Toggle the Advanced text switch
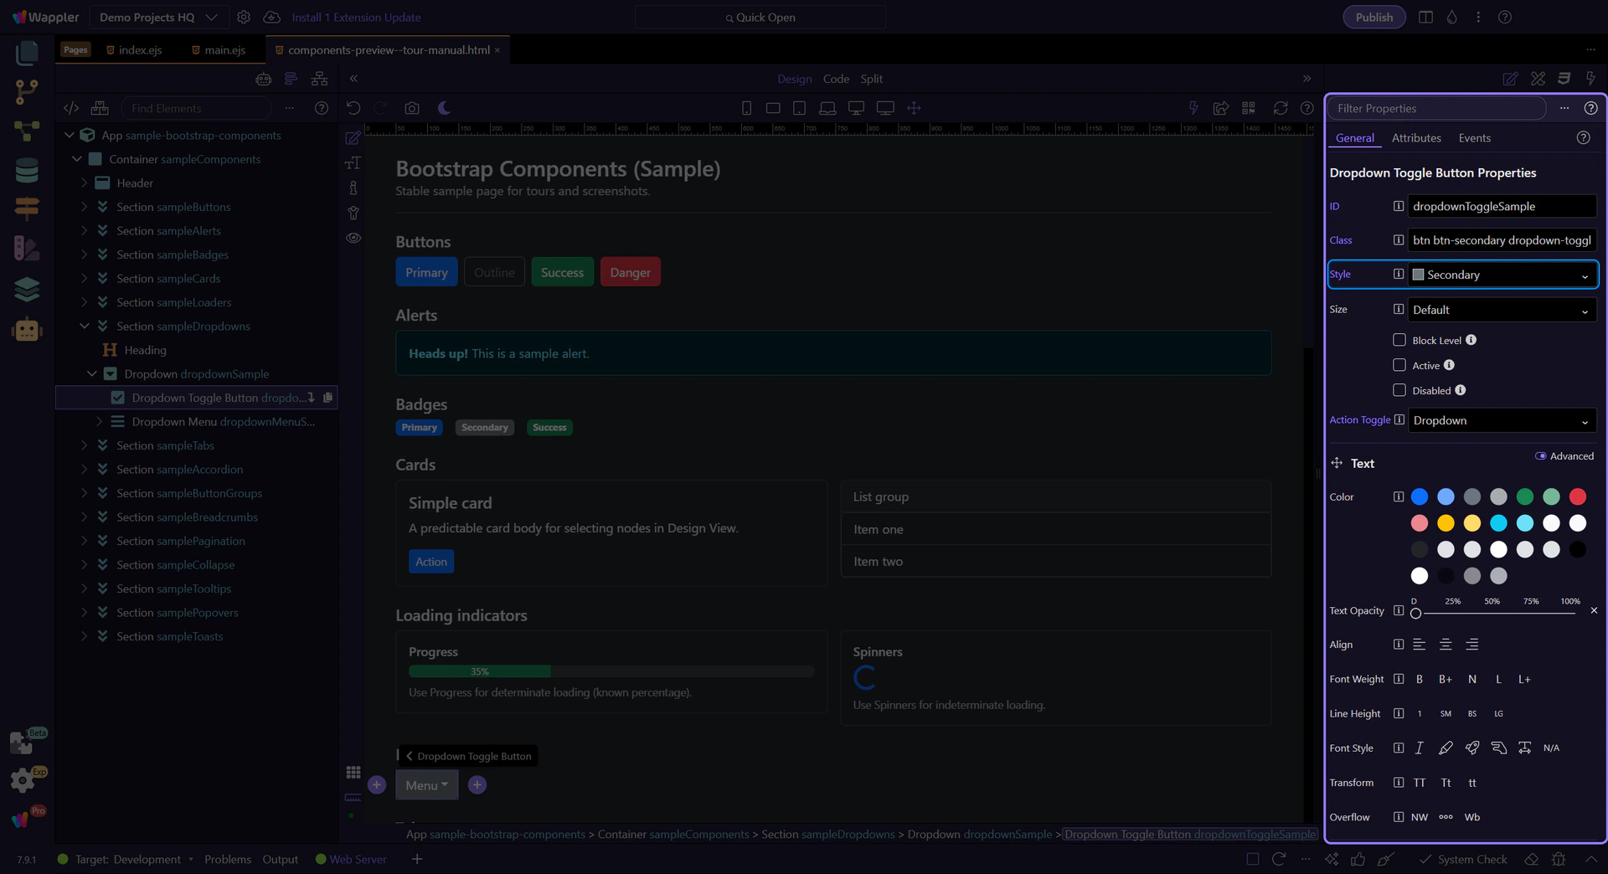The height and width of the screenshot is (874, 1608). tap(1540, 456)
